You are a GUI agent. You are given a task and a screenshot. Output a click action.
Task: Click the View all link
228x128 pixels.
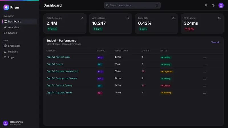pos(215,42)
